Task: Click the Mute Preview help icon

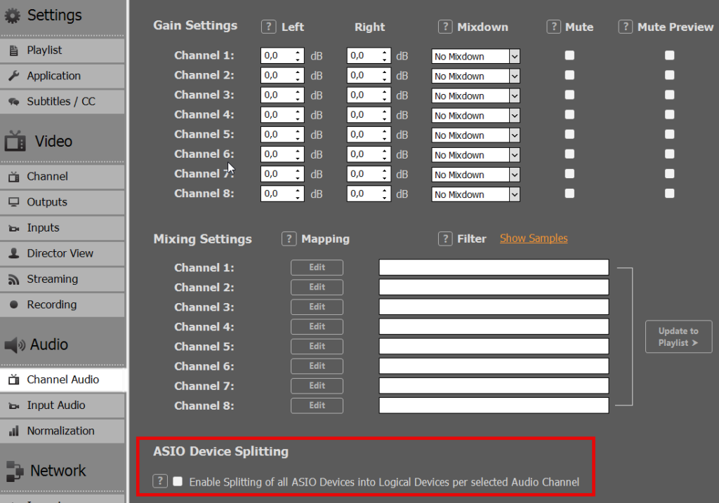Action: 626,27
